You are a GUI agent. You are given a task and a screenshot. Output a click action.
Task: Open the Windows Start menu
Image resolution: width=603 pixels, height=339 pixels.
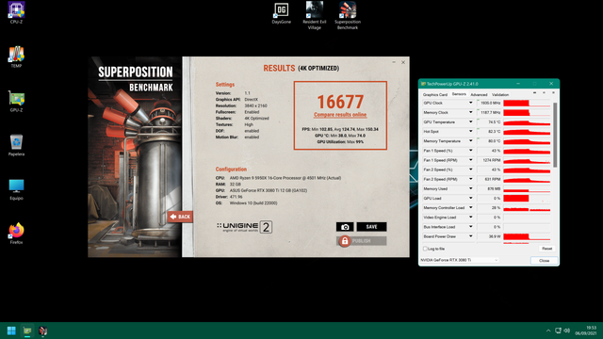coord(11,331)
